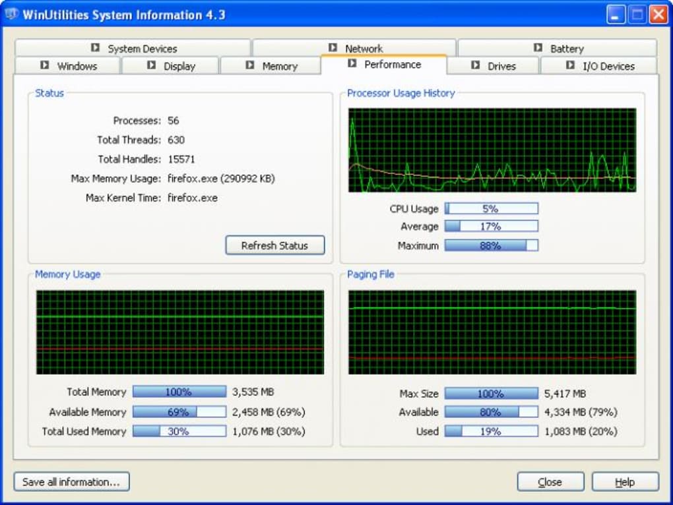Click the Available Memory 69% bar
673x505 pixels.
point(179,412)
